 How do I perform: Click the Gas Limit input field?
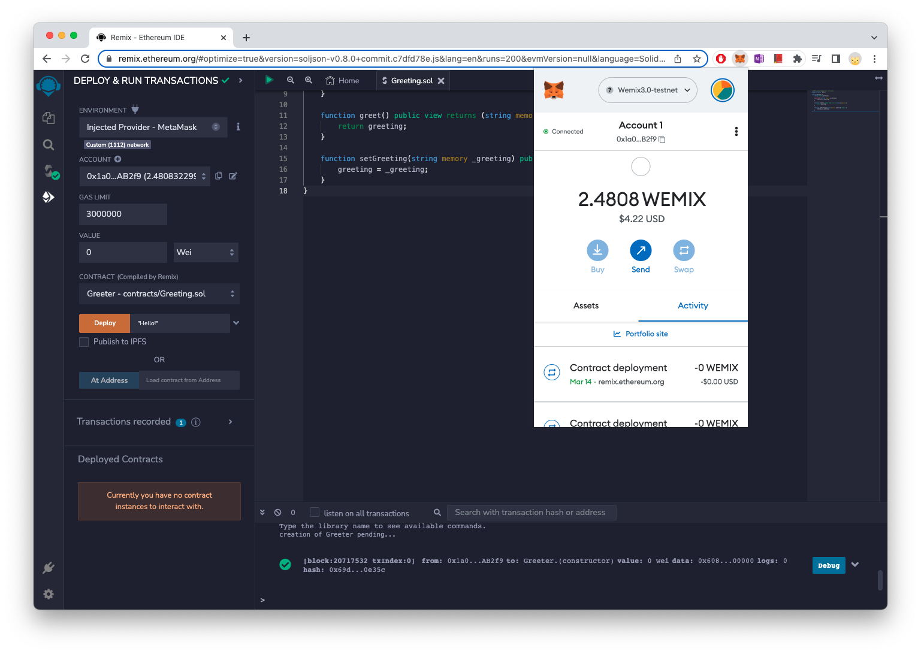[123, 214]
